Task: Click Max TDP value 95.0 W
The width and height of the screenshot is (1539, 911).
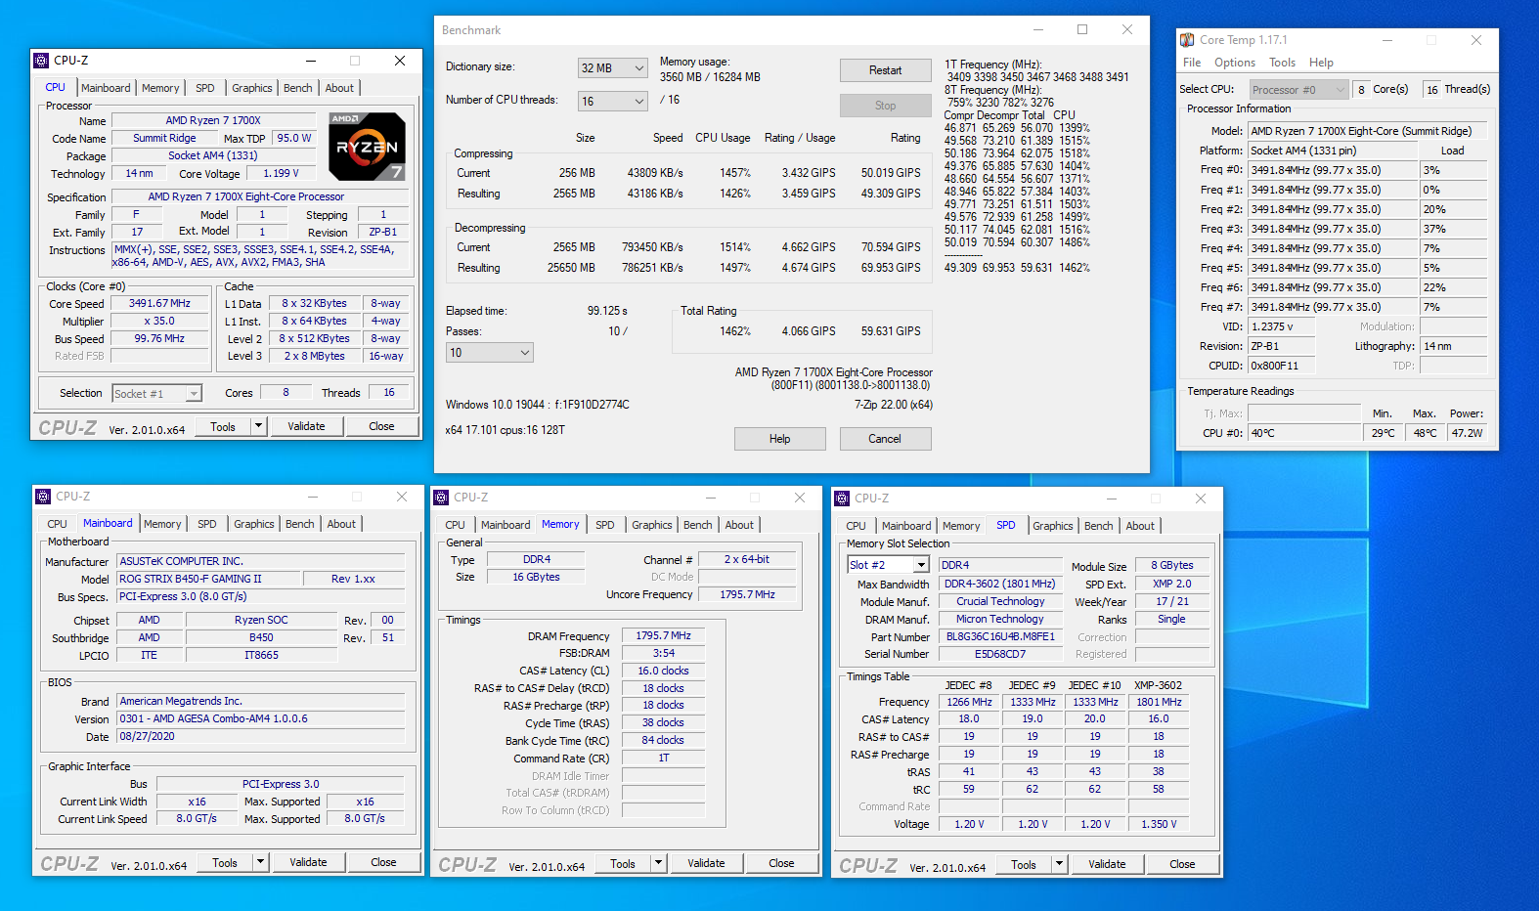Action: (x=294, y=139)
